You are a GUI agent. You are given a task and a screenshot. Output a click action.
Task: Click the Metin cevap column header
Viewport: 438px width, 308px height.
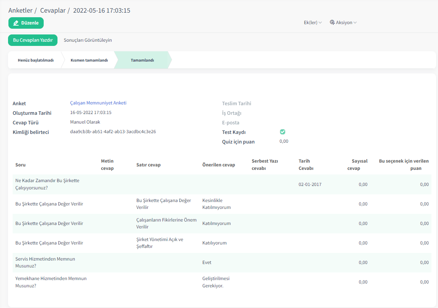(x=107, y=165)
